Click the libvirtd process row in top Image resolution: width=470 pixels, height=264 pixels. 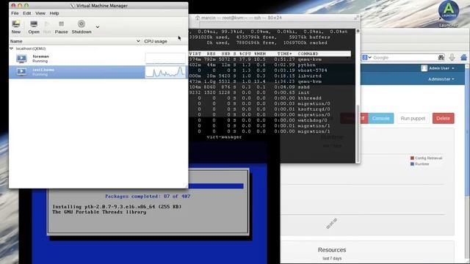(x=270, y=76)
